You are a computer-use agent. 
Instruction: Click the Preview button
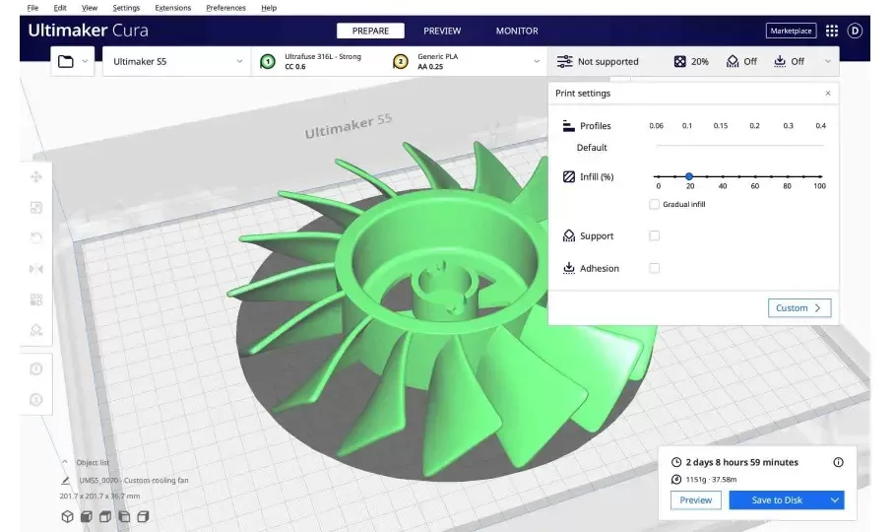click(x=695, y=500)
